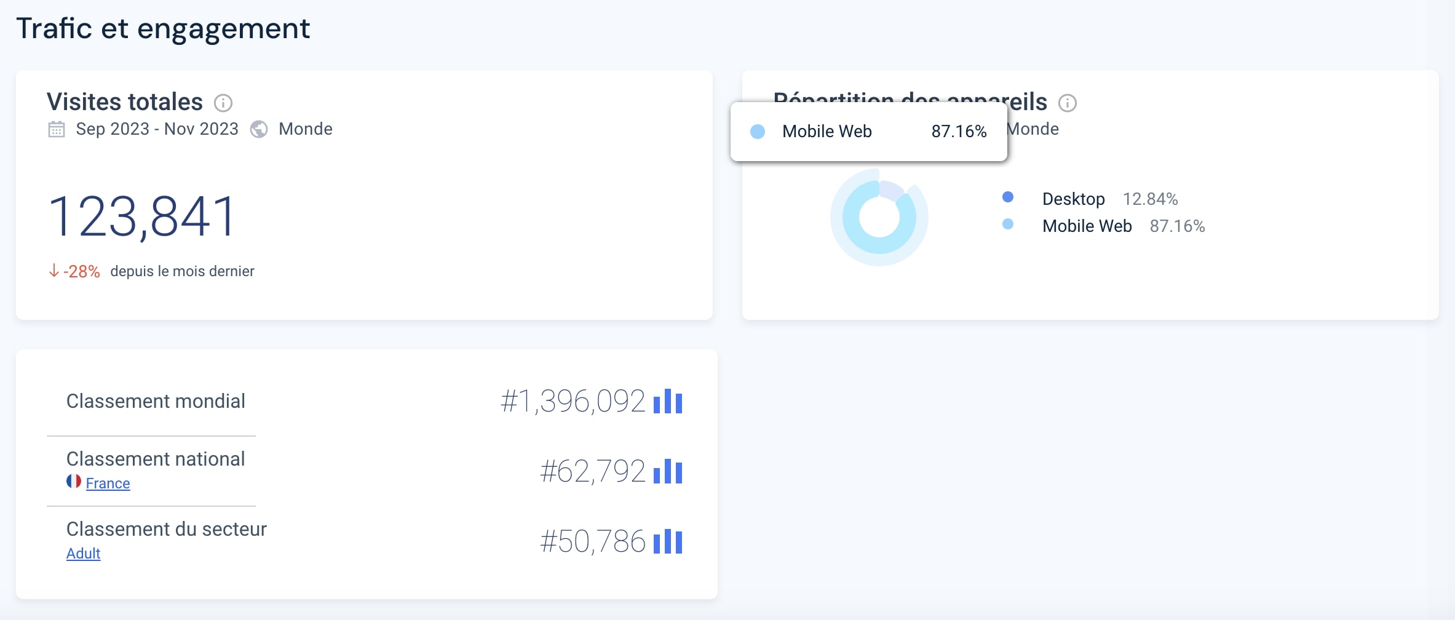The width and height of the screenshot is (1455, 620).
Task: Click the 123,841 total visits number
Action: pyautogui.click(x=142, y=217)
